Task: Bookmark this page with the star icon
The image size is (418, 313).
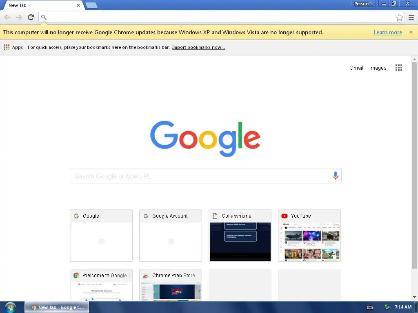Action: click(399, 17)
